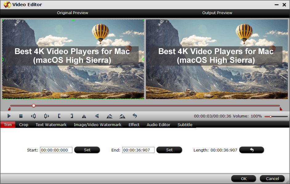This screenshot has height=184, width=290.
Task: Click the Original Preview video frame
Action: coord(73,59)
